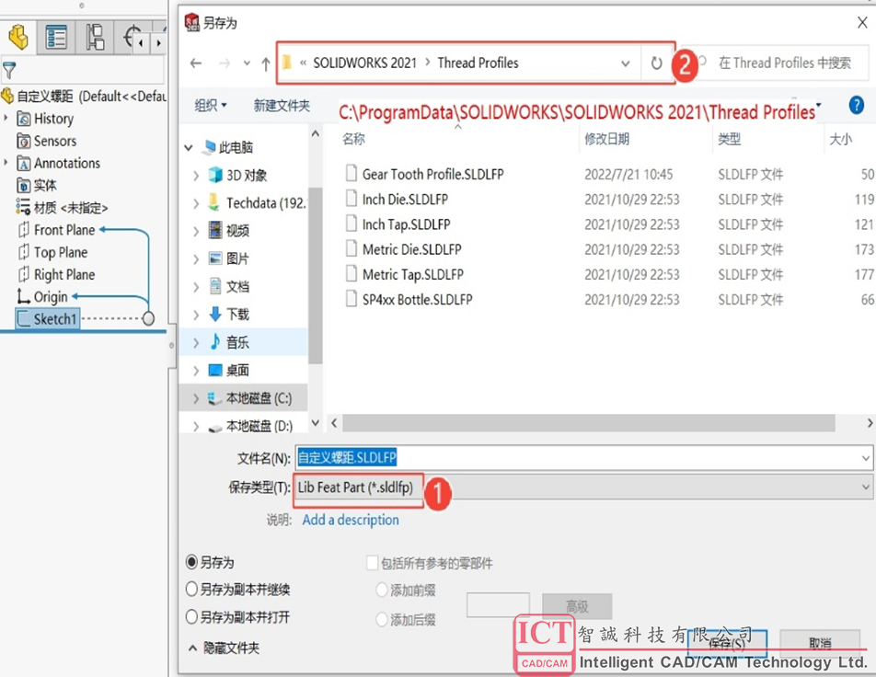Sort files by 名称 column header
Image resolution: width=876 pixels, height=677 pixels.
point(353,139)
